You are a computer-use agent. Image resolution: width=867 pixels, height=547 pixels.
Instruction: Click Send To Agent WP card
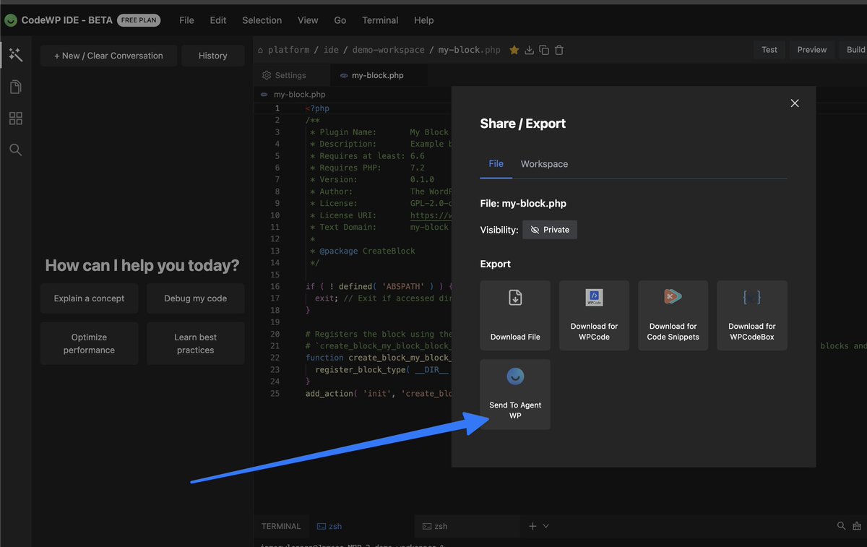(515, 395)
